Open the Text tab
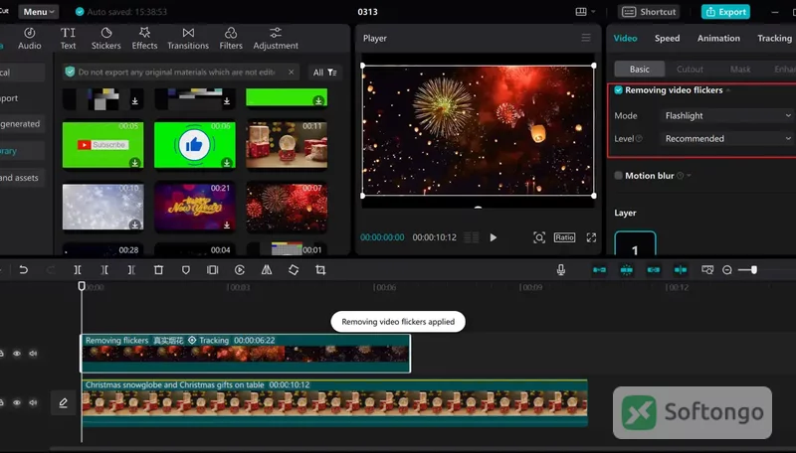The width and height of the screenshot is (796, 453). pyautogui.click(x=68, y=39)
